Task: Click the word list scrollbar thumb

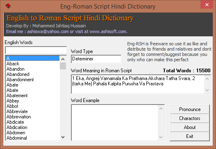Action: (x=63, y=66)
